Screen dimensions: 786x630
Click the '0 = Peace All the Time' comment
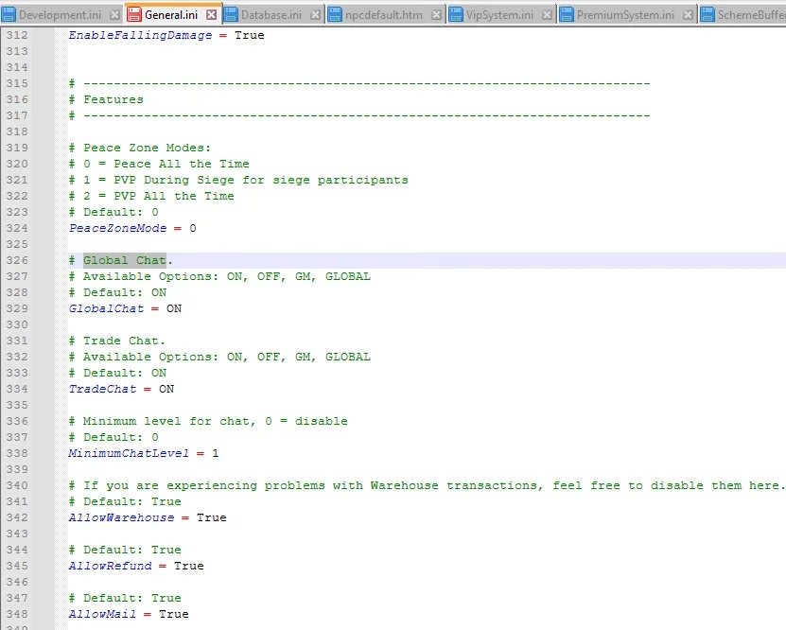159,164
